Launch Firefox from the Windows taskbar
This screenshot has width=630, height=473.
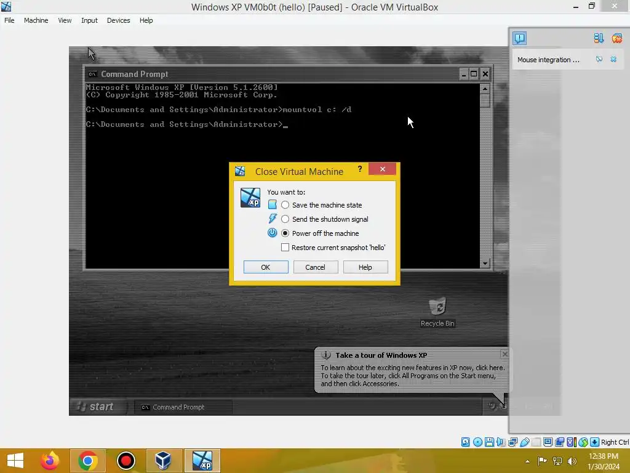(x=50, y=461)
